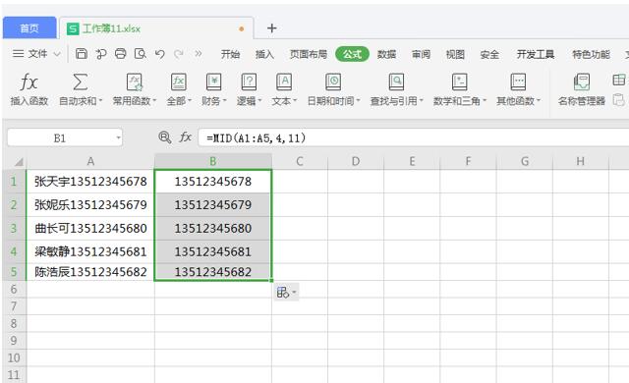
Task: Switch to the 开始 ribbon tab
Action: (x=230, y=54)
